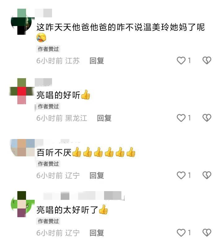Like the 百听不厌 comment heart icon
The image size is (223, 242).
pos(181,175)
